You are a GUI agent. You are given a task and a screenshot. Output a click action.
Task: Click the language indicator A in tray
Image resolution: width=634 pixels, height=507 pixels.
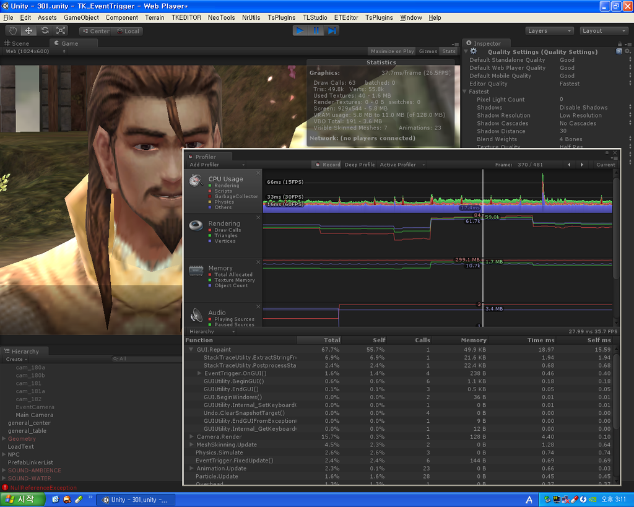pyautogui.click(x=529, y=500)
